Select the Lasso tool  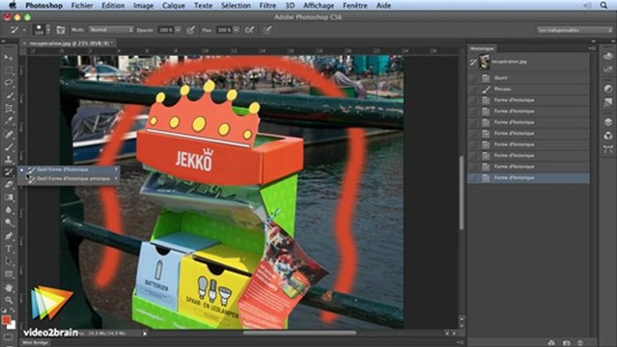(x=9, y=83)
